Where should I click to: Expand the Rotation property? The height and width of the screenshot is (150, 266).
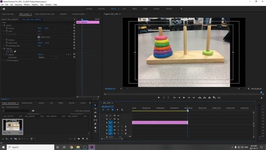[4, 40]
